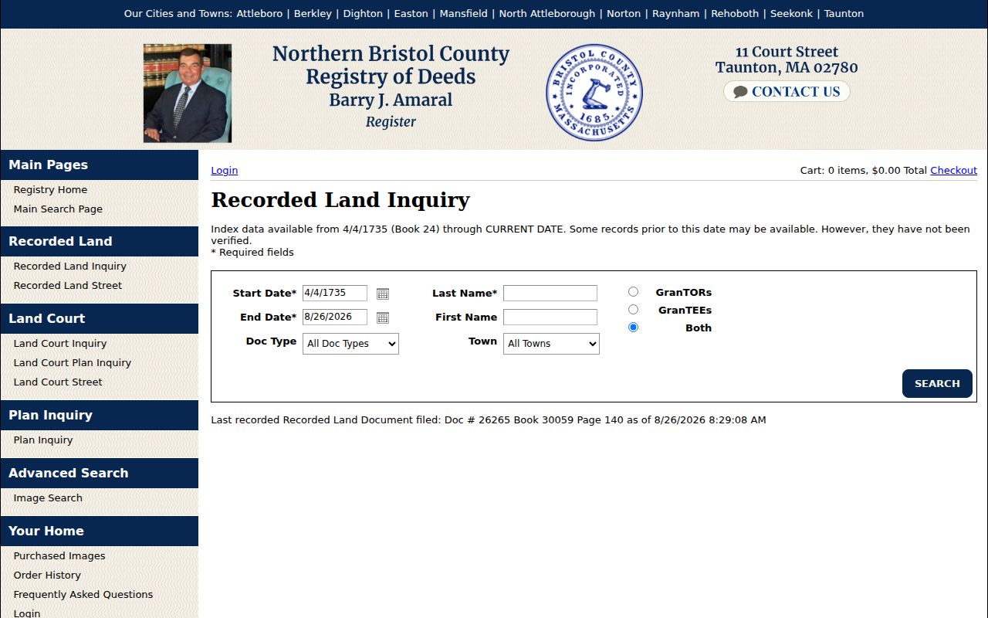Click the Bristol County seal emblem
Image resolution: width=988 pixels, height=618 pixels.
tap(594, 93)
